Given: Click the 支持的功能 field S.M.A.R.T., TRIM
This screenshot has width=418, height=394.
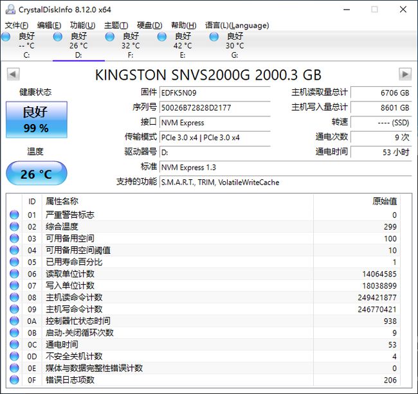Looking at the screenshot, I should coord(286,182).
